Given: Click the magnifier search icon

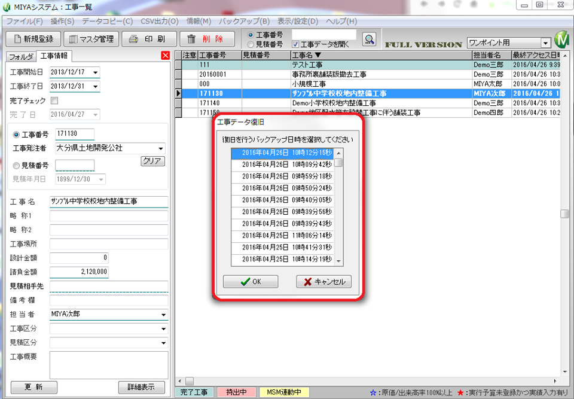Looking at the screenshot, I should click(x=369, y=39).
